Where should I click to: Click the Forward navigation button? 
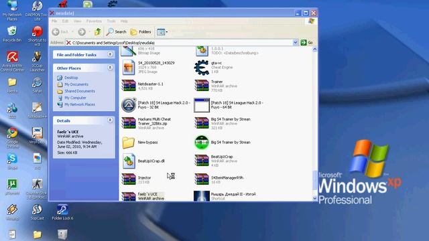[x=82, y=32]
